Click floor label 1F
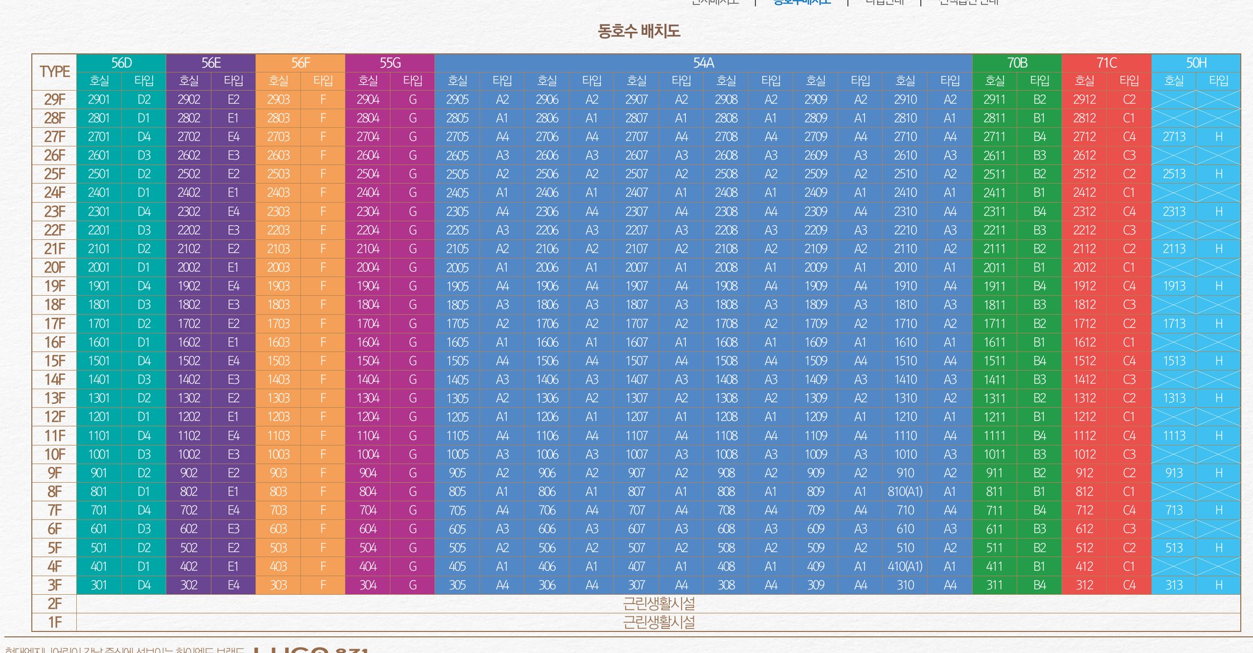 click(x=55, y=622)
